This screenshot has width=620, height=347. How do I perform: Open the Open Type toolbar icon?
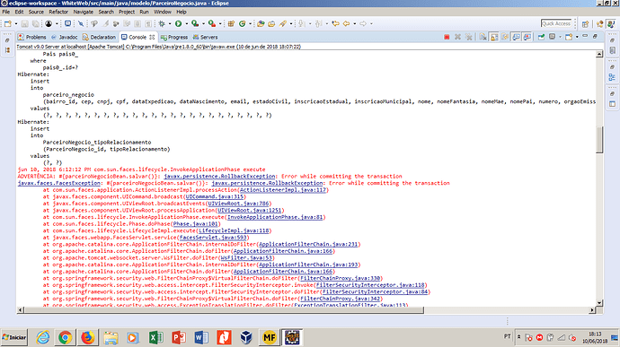(x=261, y=23)
